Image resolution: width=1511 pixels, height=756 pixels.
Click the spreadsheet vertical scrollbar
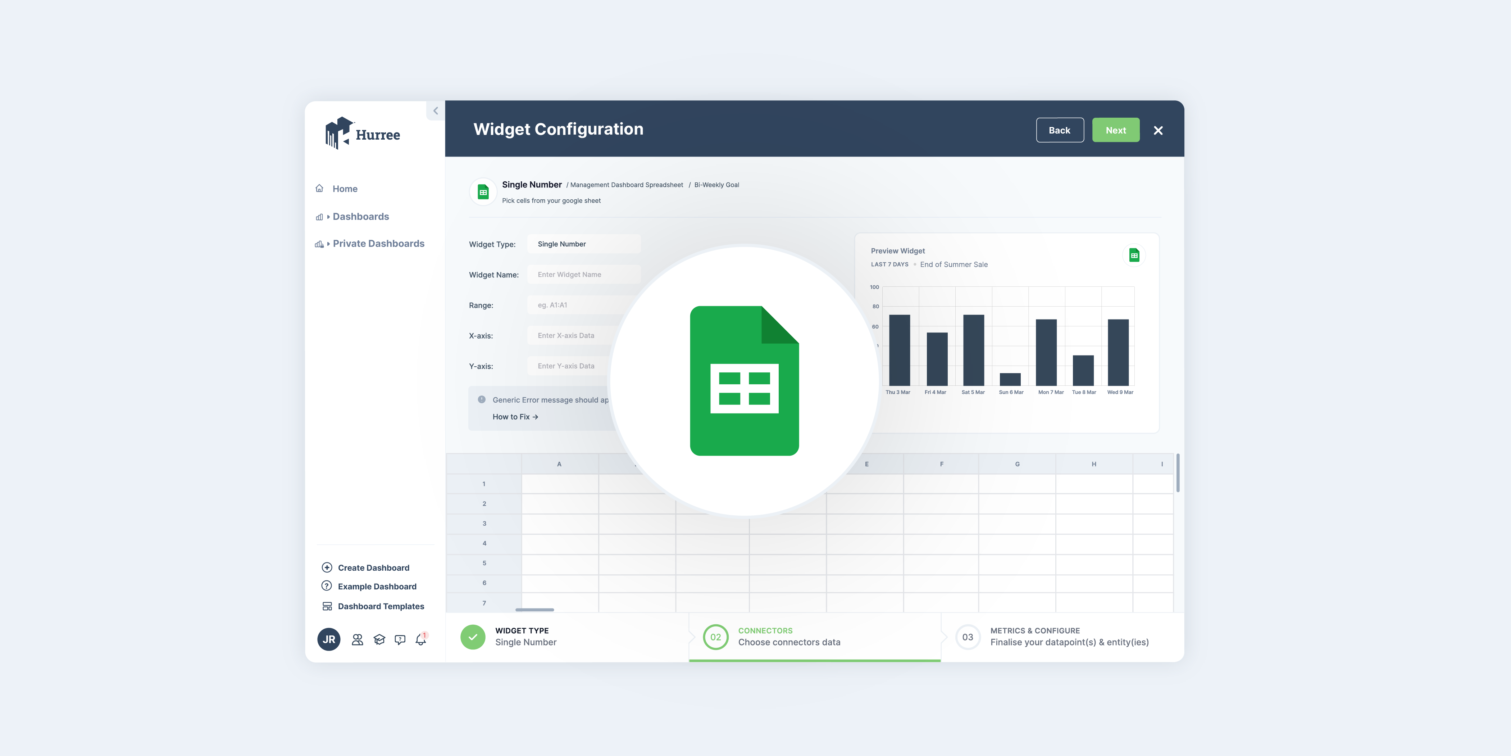coord(1177,472)
